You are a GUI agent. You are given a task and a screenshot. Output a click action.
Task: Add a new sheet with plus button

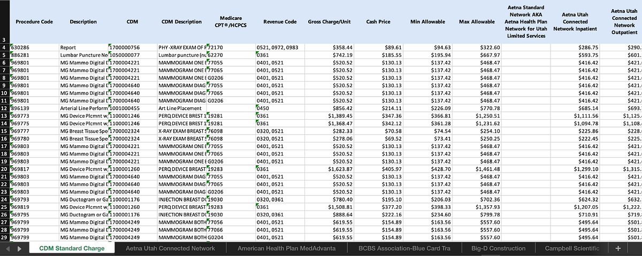point(618,249)
